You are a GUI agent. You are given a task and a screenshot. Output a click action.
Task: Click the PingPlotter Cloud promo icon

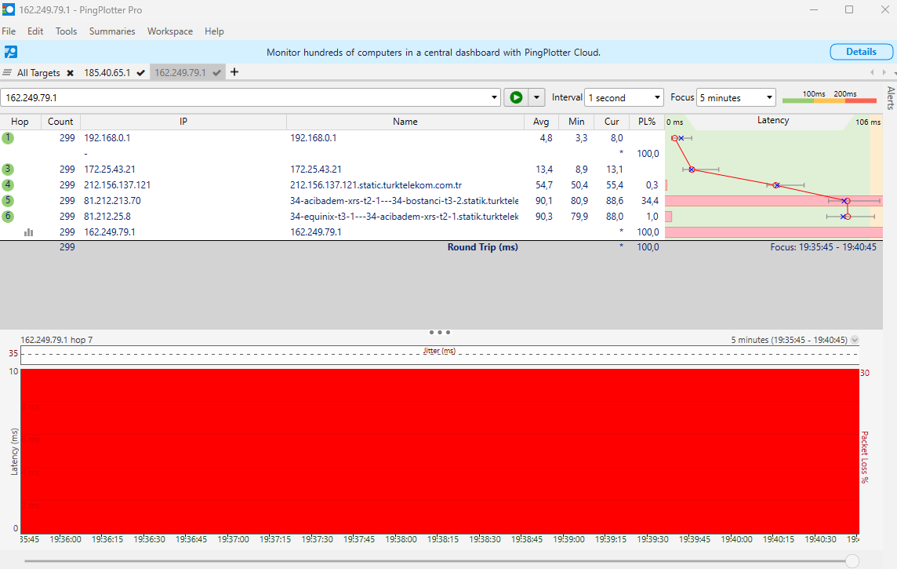[x=10, y=52]
